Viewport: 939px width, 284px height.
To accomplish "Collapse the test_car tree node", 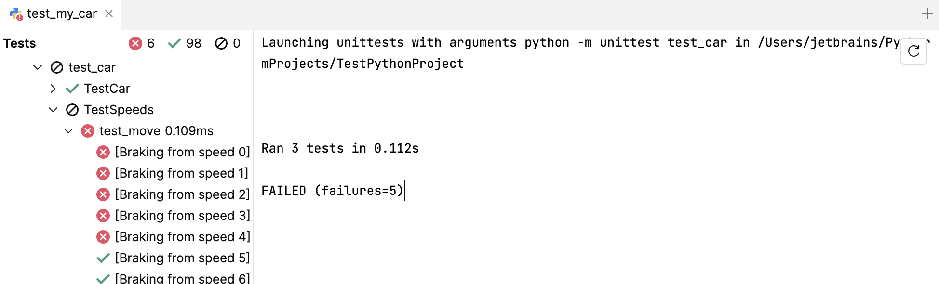I will [x=38, y=67].
